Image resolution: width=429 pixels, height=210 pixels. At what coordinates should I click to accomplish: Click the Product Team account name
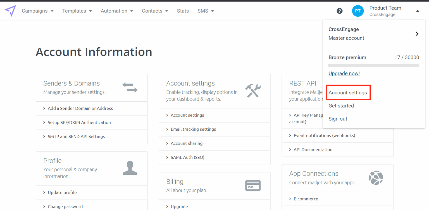click(x=385, y=8)
